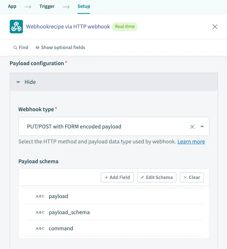Select the payload schema field
The width and height of the screenshot is (227, 249).
(x=58, y=196)
